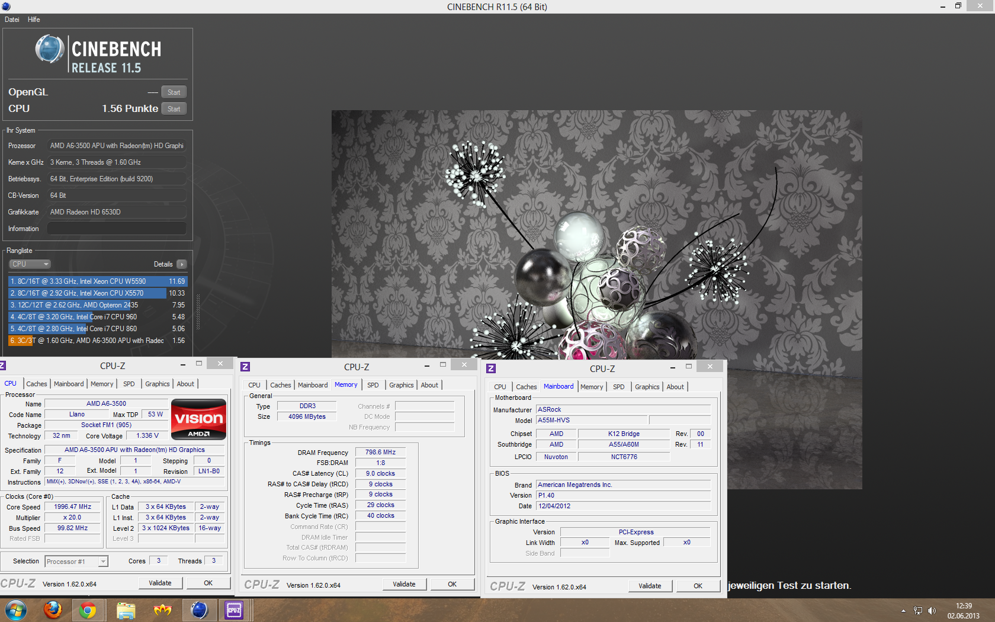
Task: Click the Cinebench title bar app icon
Action: tap(6, 7)
